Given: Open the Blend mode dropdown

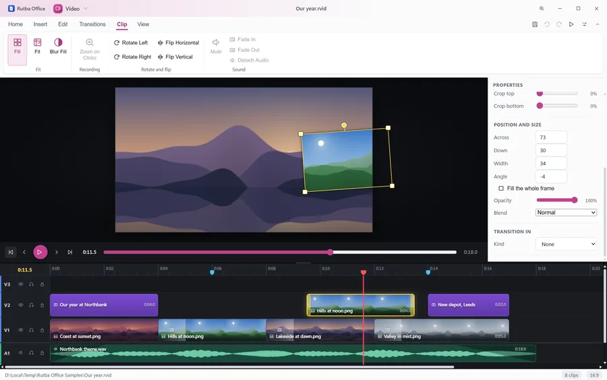Looking at the screenshot, I should click(x=566, y=213).
